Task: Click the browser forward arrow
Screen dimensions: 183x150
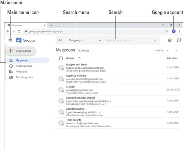Action: point(13,31)
